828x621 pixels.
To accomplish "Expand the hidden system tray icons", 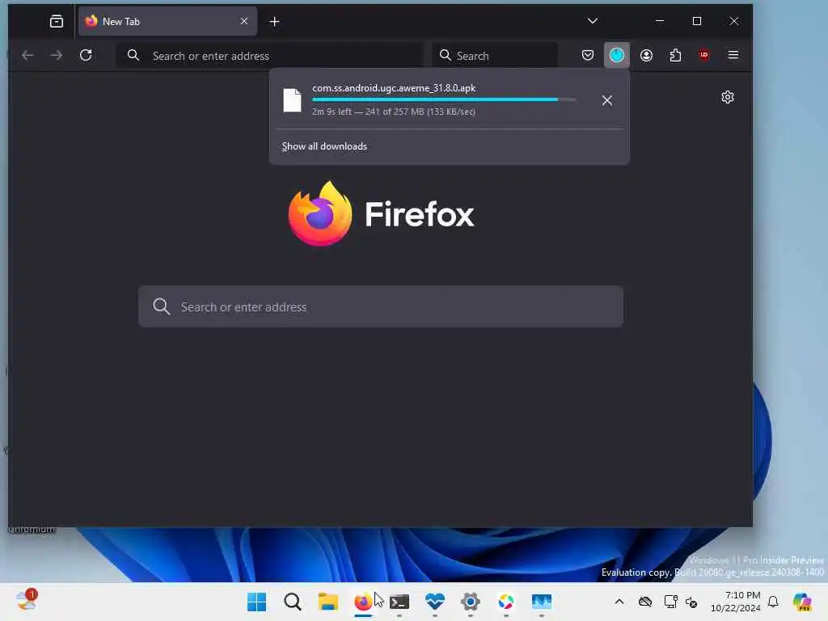I will pyautogui.click(x=619, y=602).
